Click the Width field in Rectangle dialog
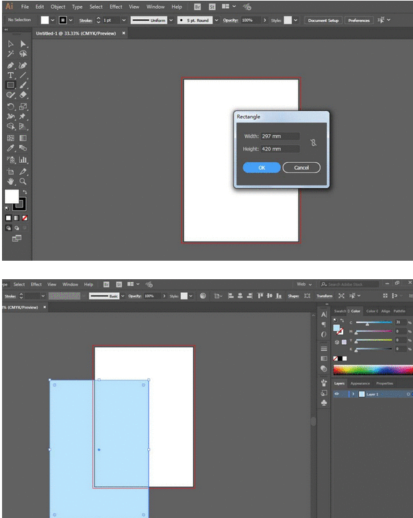 point(280,136)
